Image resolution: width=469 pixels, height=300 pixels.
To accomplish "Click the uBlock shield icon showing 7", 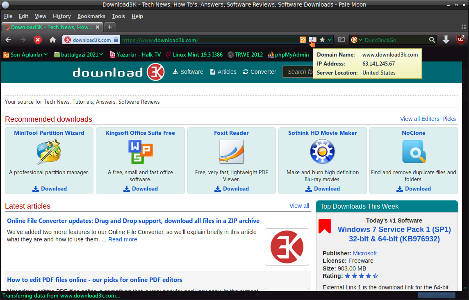I will pyautogui.click(x=460, y=40).
